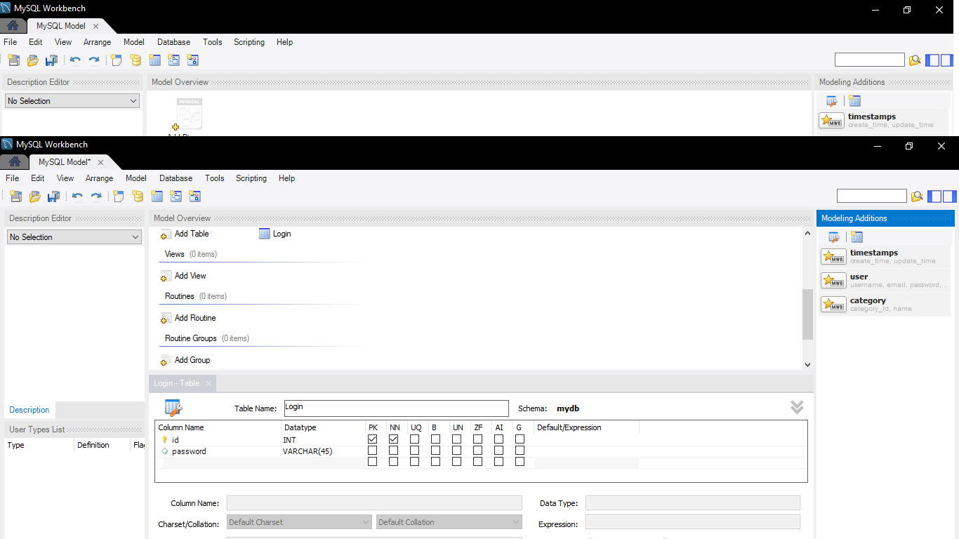
Task: Open File menu in front window
Action: click(x=13, y=178)
